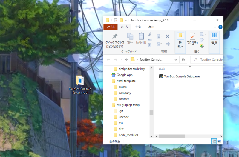Collapse the ribbon with chevron
Screen dimensions: 239x157
[215, 27]
